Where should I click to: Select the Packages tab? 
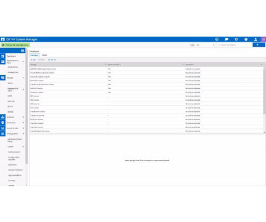pyautogui.click(x=34, y=55)
